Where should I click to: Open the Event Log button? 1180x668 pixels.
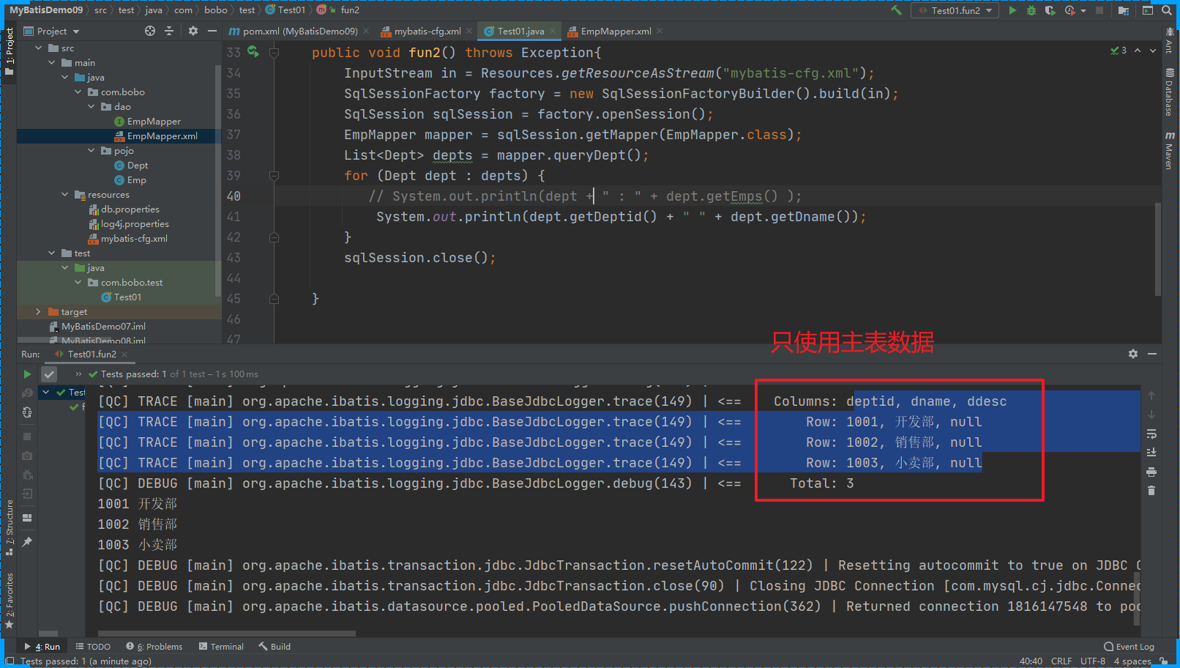pos(1129,647)
